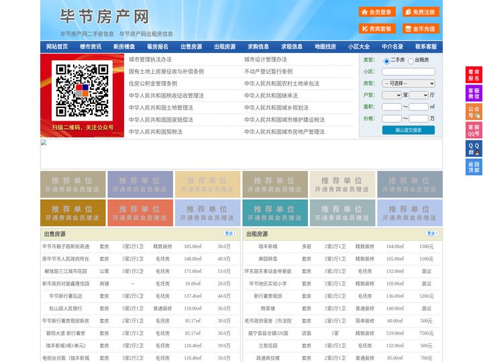Click 更多 in 出售房源 section header
This screenshot has width=483, height=362.
click(230, 234)
